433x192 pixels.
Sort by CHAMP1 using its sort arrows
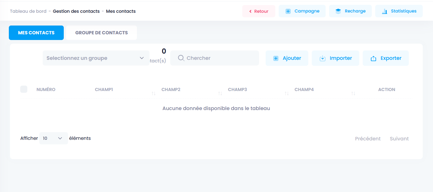[153, 93]
